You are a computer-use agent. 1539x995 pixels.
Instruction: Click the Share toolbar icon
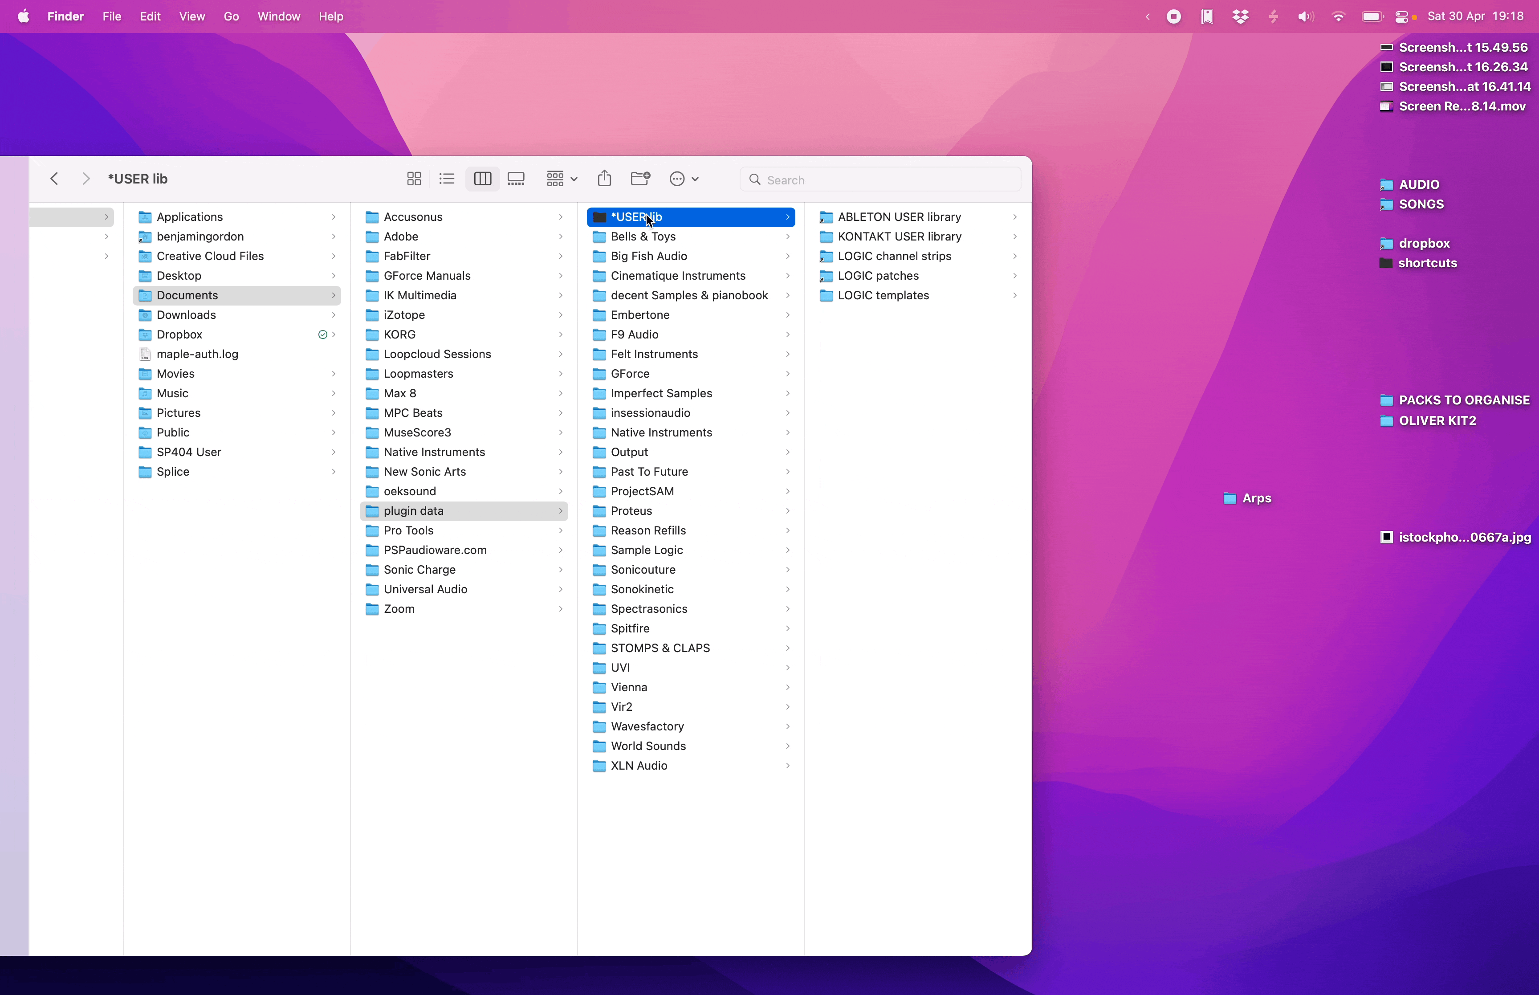tap(604, 179)
